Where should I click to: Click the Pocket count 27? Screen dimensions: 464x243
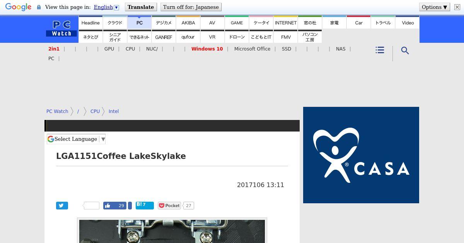[188, 206]
